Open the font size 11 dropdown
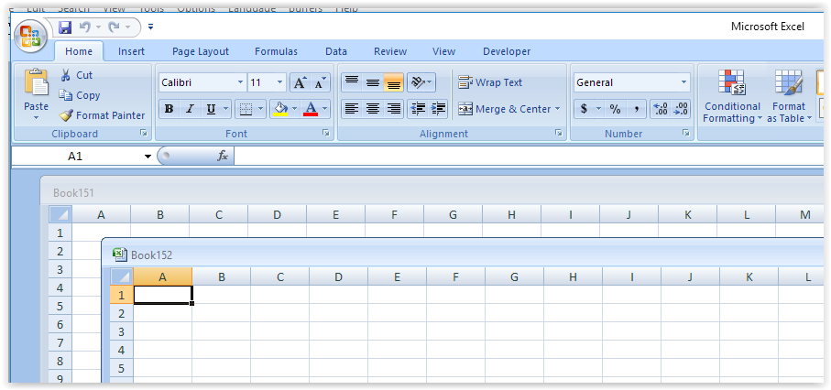 [x=280, y=82]
